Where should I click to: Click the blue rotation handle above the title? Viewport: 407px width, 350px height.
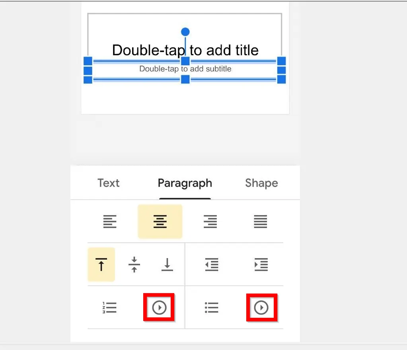click(185, 31)
